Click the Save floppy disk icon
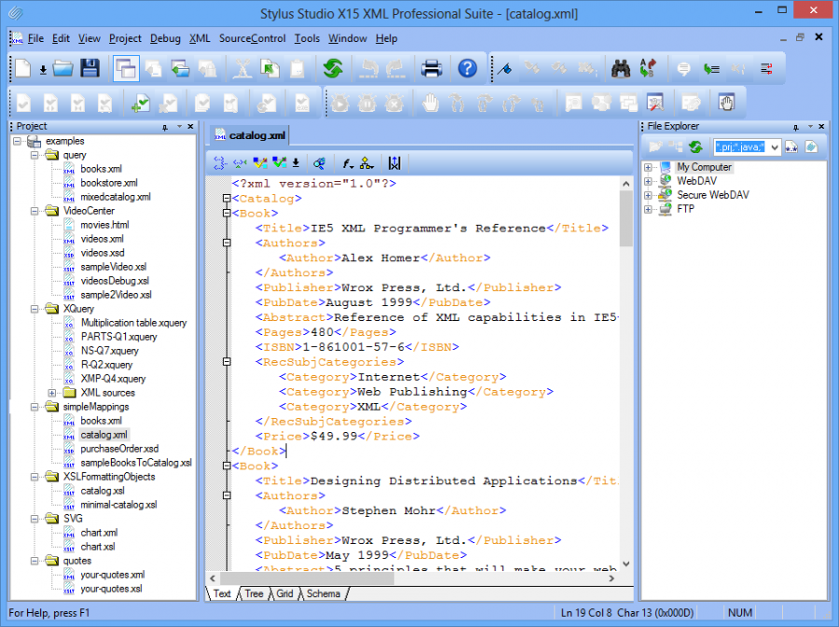The width and height of the screenshot is (839, 627). point(89,68)
